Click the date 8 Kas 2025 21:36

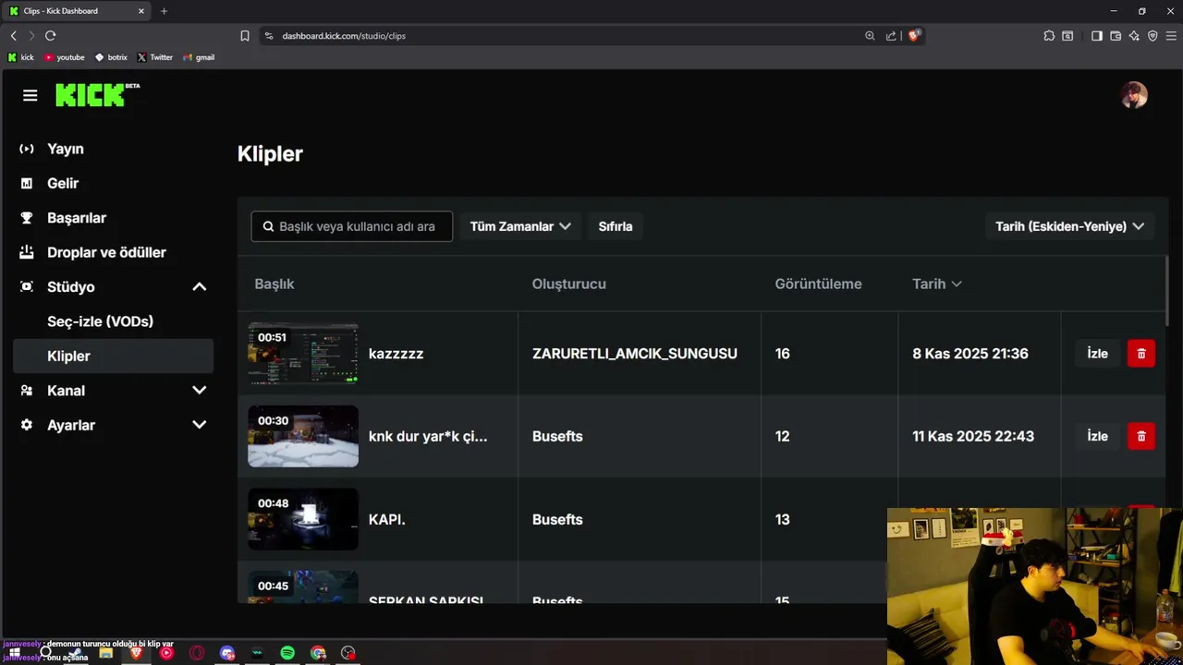pos(970,354)
